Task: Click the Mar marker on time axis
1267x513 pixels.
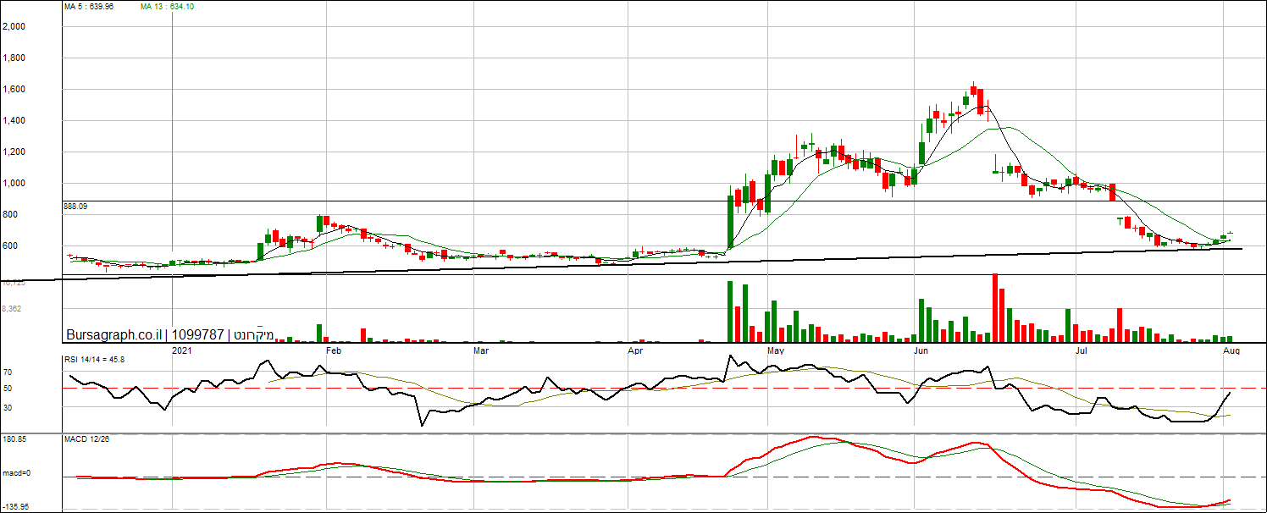Action: click(x=480, y=350)
